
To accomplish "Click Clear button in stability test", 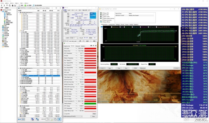I will coord(119,68).
